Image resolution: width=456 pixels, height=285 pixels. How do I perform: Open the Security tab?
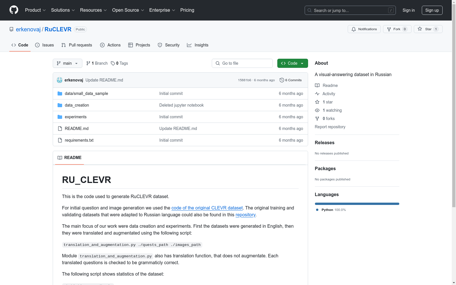coord(169,45)
